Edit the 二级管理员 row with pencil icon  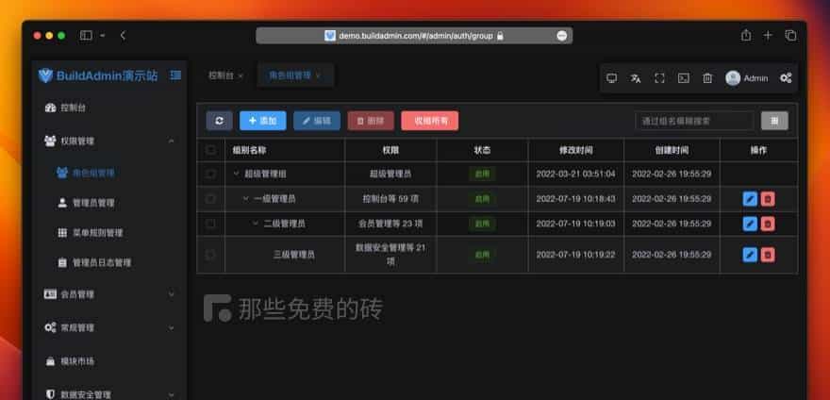pos(750,225)
